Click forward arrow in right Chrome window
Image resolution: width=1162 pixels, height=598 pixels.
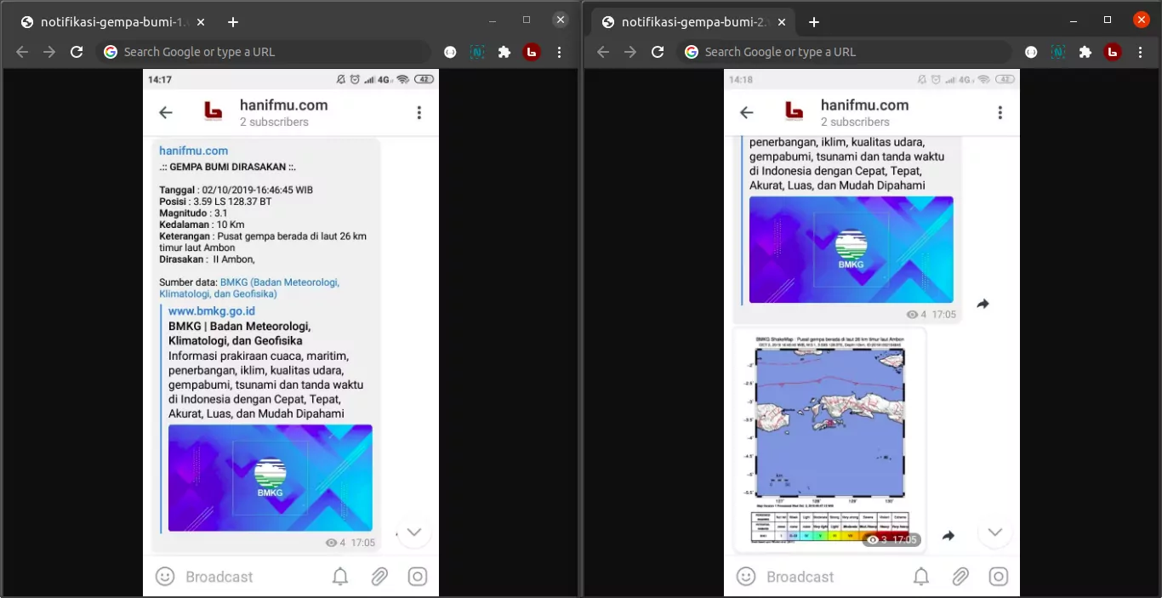point(630,52)
